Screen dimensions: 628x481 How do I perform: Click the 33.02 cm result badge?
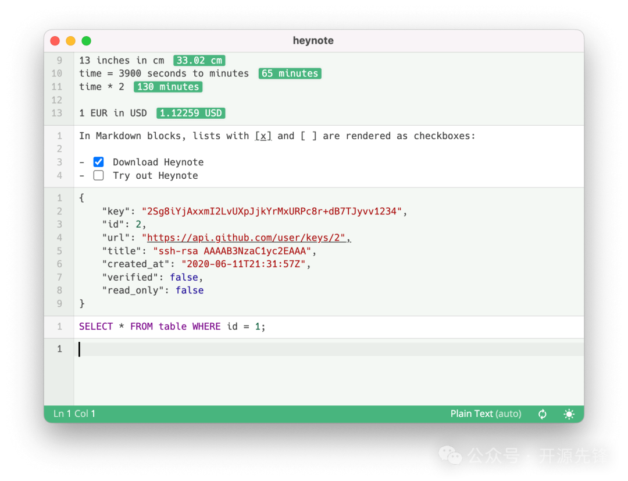[199, 61]
